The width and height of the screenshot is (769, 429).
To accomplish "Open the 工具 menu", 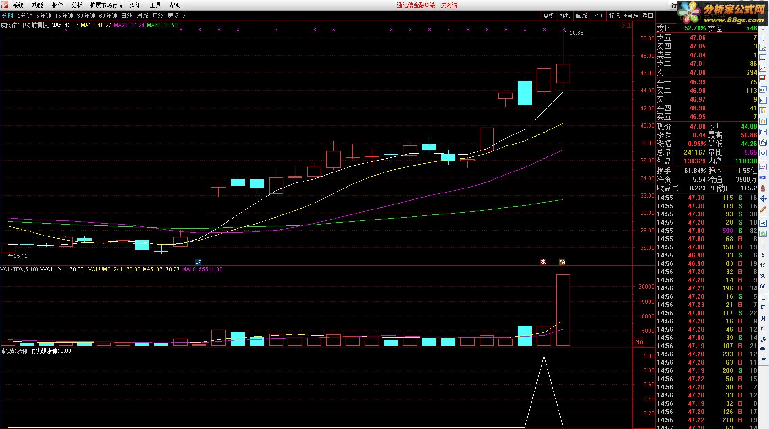I will 155,5.
